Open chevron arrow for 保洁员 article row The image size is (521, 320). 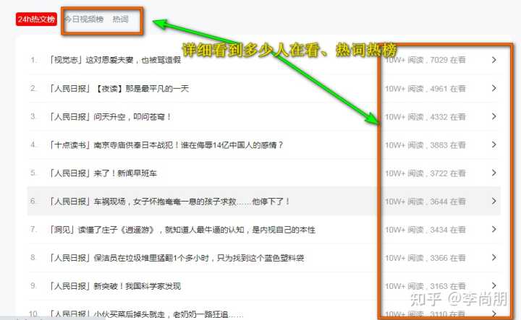point(494,258)
